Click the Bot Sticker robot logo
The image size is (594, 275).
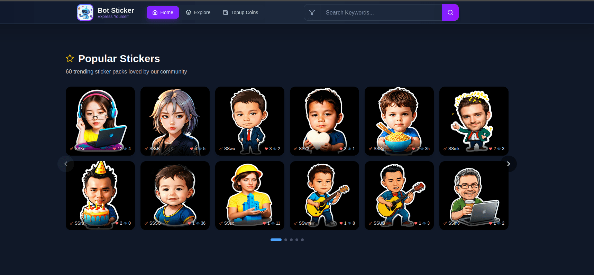(85, 12)
